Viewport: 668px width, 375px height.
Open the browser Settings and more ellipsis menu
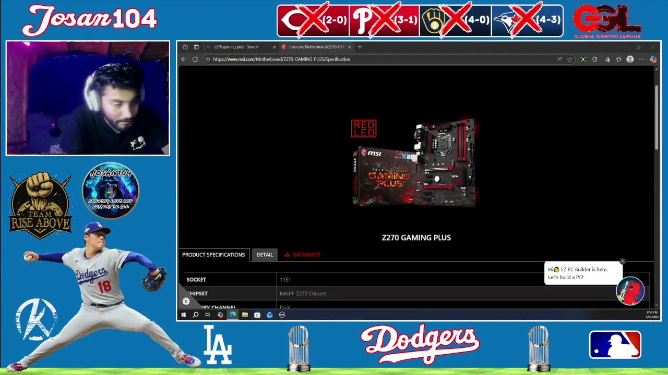click(x=641, y=59)
